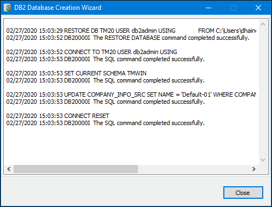The width and height of the screenshot is (272, 207).
Task: Click the horizontal scrollbar thumb
Action: (76, 169)
